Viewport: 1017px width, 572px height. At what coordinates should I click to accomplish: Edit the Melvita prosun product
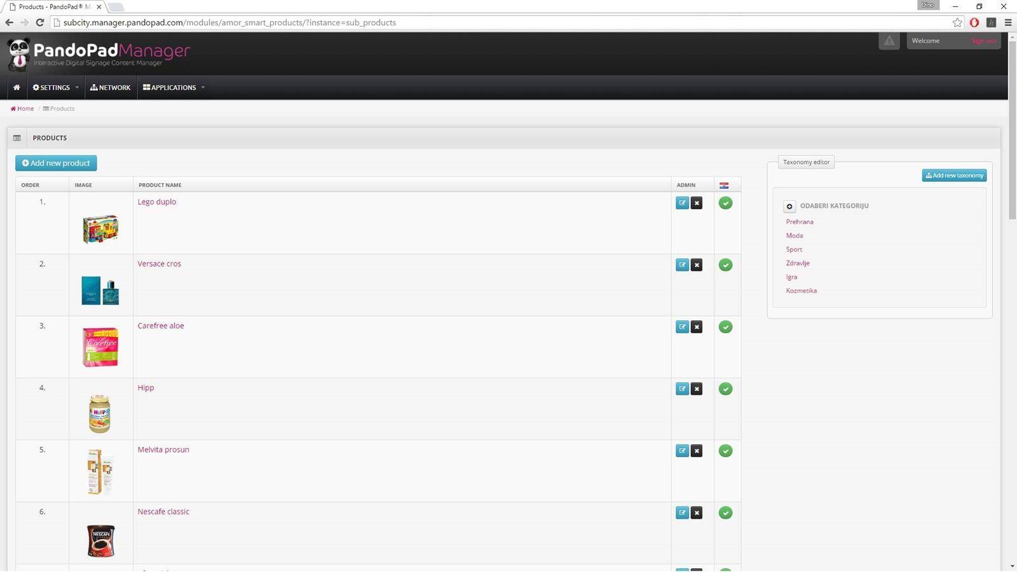682,451
